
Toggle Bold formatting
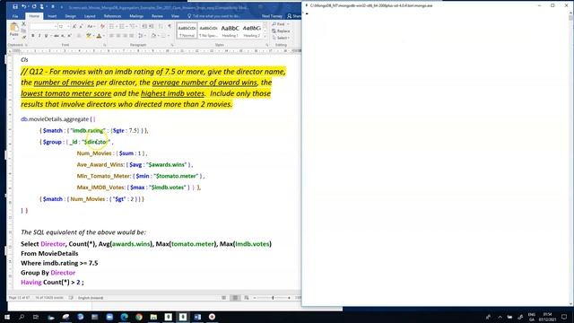point(33,36)
